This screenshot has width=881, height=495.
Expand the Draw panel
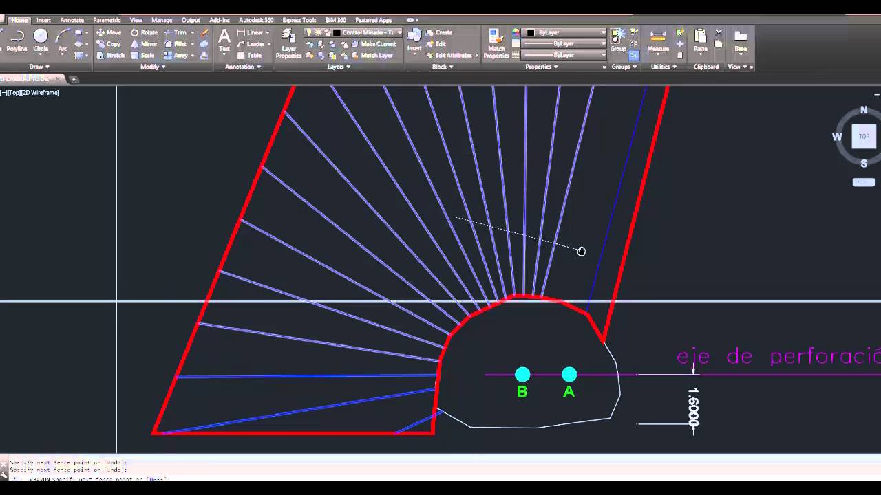pos(39,67)
